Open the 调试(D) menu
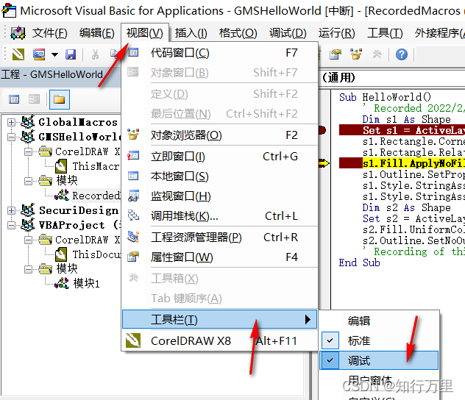The height and width of the screenshot is (400, 465). (288, 33)
